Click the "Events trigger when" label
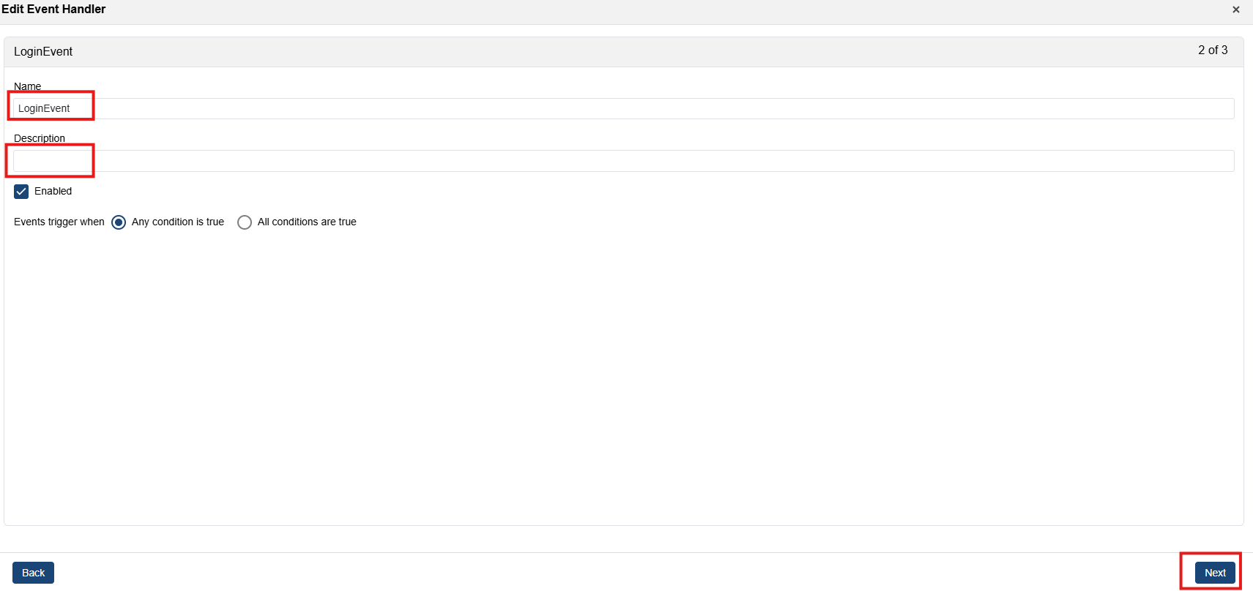This screenshot has width=1253, height=591. click(x=59, y=222)
